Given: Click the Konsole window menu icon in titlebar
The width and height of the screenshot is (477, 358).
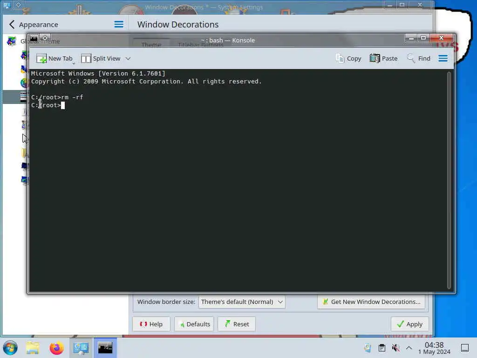Looking at the screenshot, I should pyautogui.click(x=34, y=38).
